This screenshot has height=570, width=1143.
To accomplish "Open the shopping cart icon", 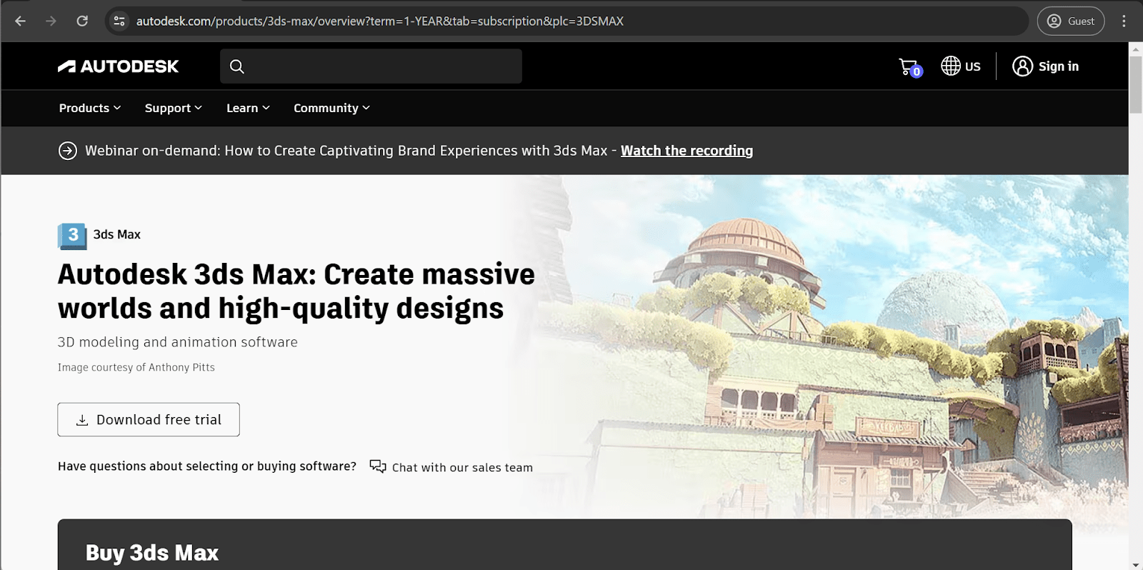I will 910,67.
